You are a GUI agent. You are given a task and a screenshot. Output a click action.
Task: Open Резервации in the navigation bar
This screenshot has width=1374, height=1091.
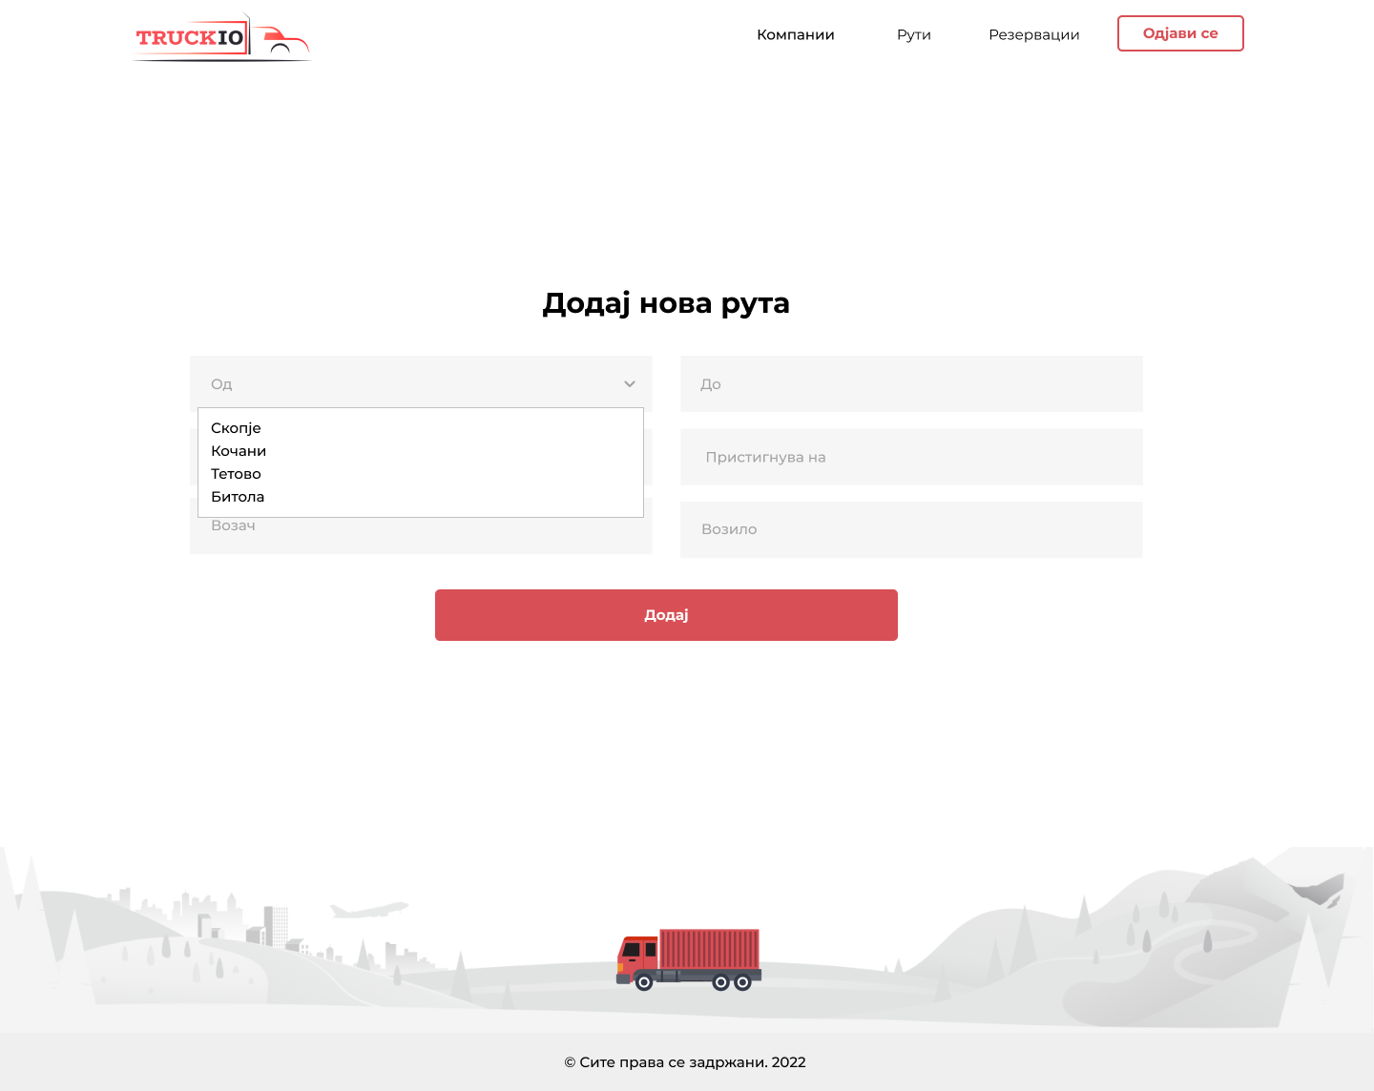1033,34
